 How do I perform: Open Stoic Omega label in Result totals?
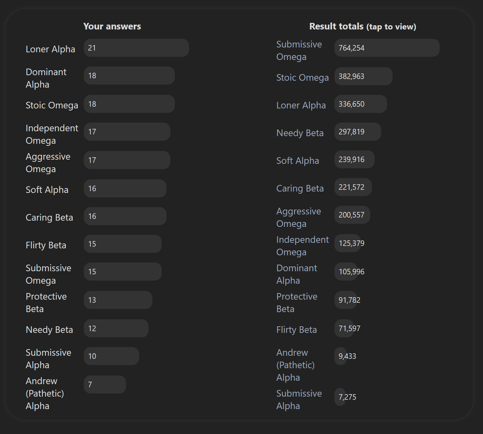pyautogui.click(x=303, y=78)
